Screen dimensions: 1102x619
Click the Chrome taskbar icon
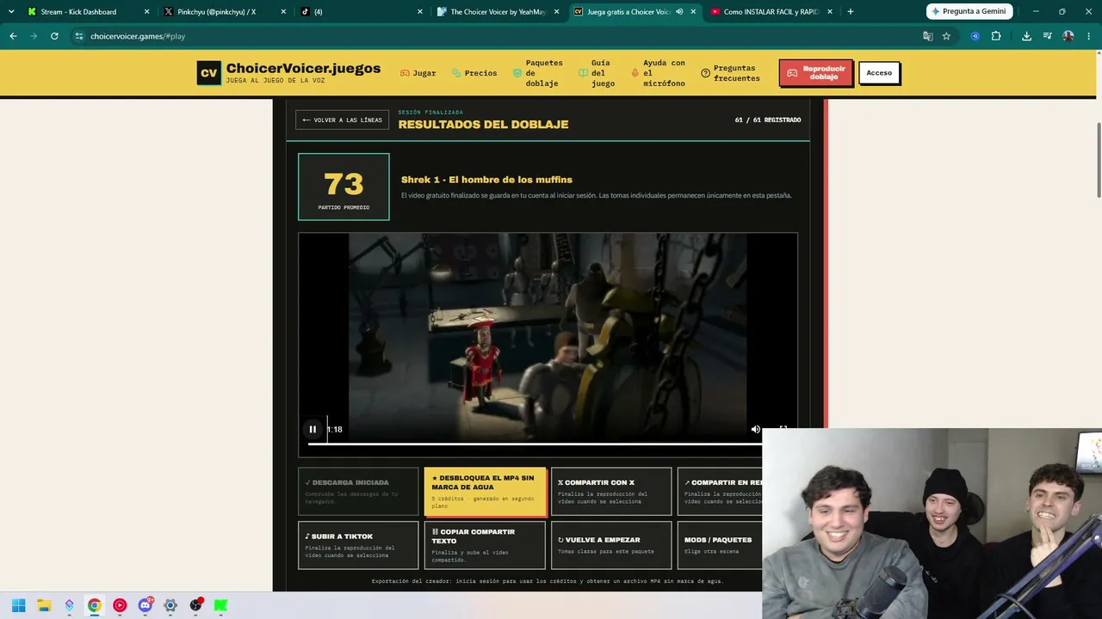[95, 605]
